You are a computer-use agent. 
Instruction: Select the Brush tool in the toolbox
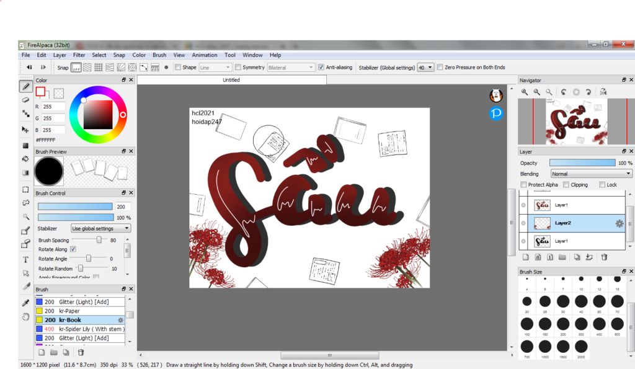click(25, 86)
